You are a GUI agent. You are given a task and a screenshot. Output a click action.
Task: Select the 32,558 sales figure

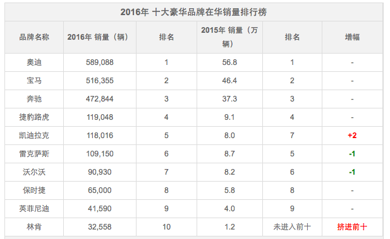100,227
